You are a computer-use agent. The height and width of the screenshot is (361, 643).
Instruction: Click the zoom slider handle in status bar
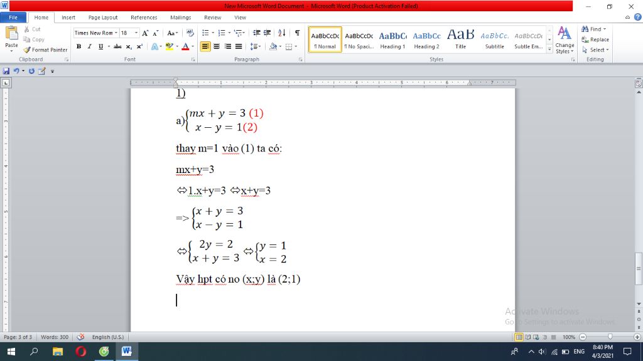pos(610,337)
